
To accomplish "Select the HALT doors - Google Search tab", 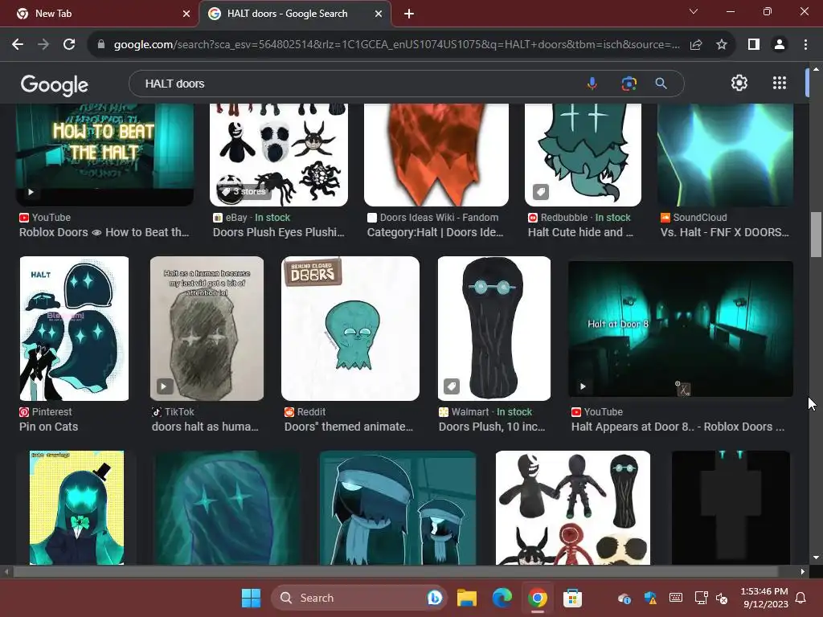I will [294, 14].
